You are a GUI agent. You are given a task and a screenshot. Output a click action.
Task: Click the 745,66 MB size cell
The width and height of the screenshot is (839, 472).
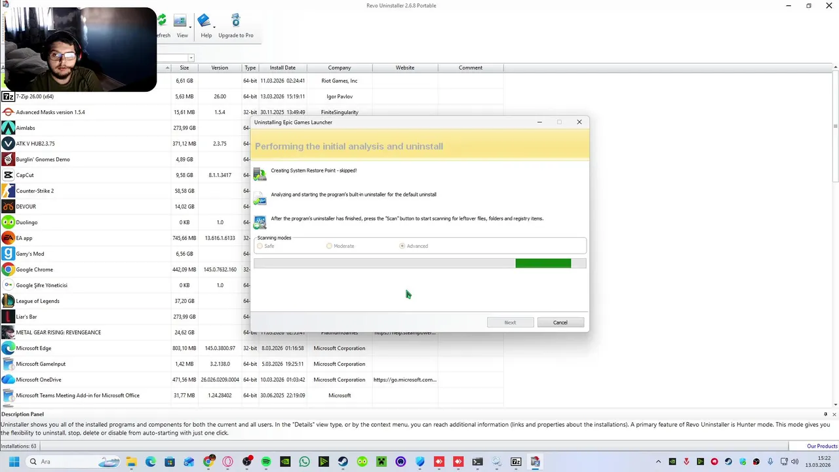click(184, 238)
